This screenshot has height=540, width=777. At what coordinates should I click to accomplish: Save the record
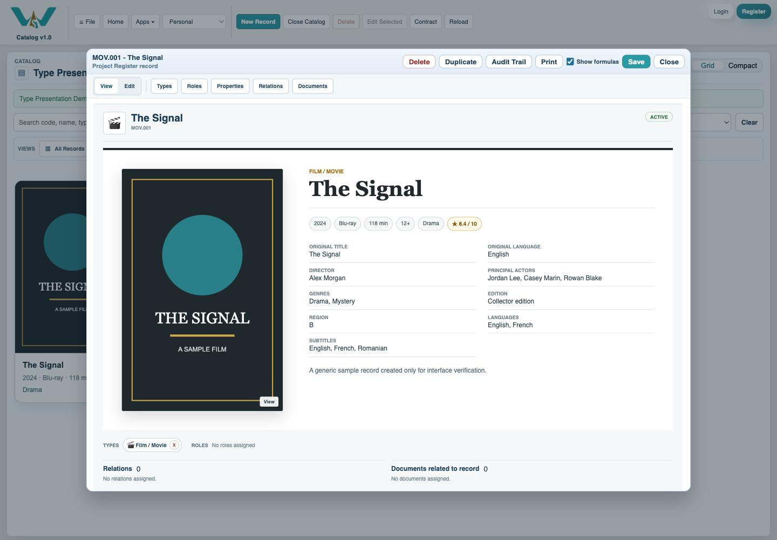coord(636,62)
